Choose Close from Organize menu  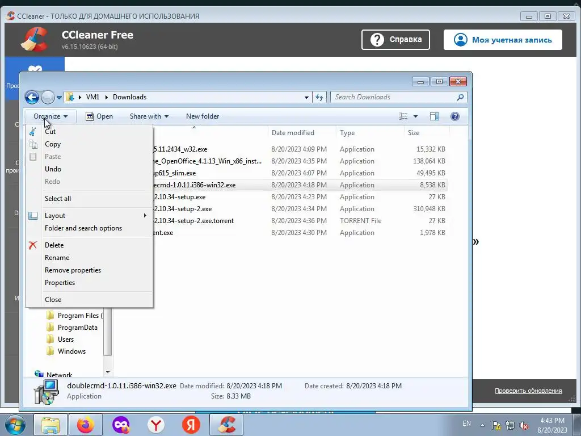pyautogui.click(x=89, y=300)
